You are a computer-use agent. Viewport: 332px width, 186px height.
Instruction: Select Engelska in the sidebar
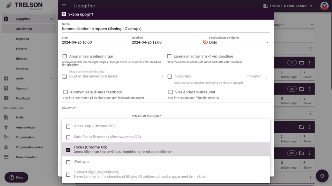pyautogui.click(x=23, y=39)
